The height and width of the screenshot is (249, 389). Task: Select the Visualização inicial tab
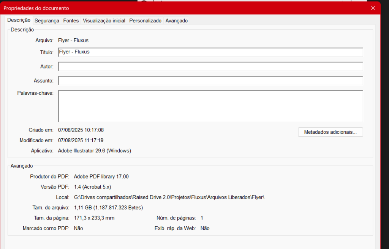click(104, 20)
